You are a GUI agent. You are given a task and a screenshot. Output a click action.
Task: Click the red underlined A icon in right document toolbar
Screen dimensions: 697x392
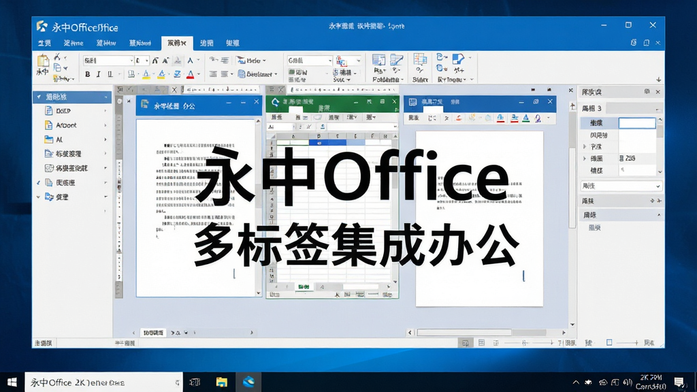tap(500, 118)
